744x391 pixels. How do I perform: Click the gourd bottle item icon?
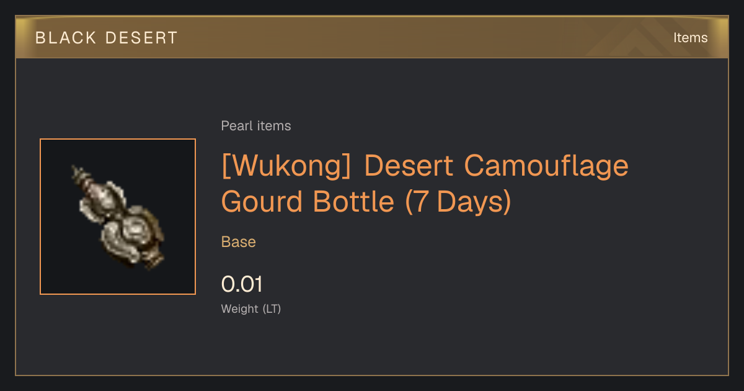(x=118, y=217)
